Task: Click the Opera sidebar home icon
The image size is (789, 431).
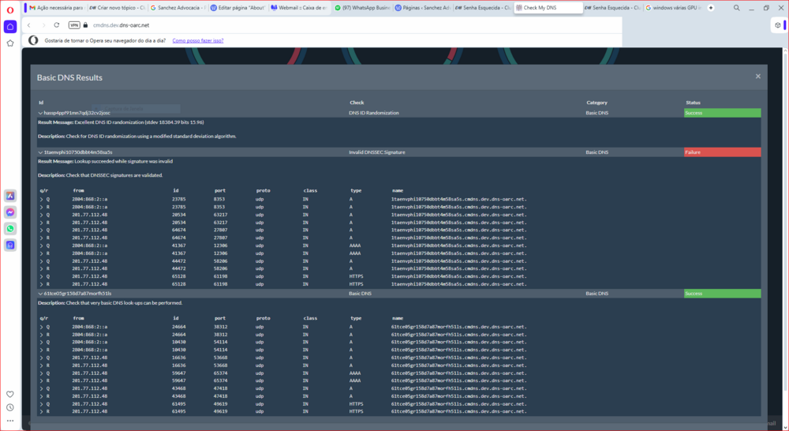Action: pyautogui.click(x=9, y=26)
